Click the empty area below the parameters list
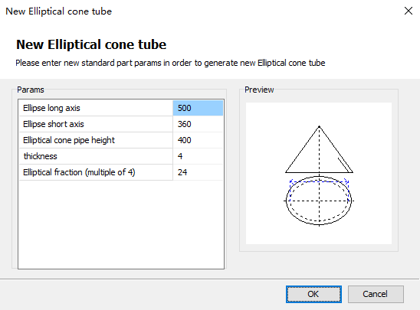Image resolution: width=420 pixels, height=310 pixels. (121, 225)
